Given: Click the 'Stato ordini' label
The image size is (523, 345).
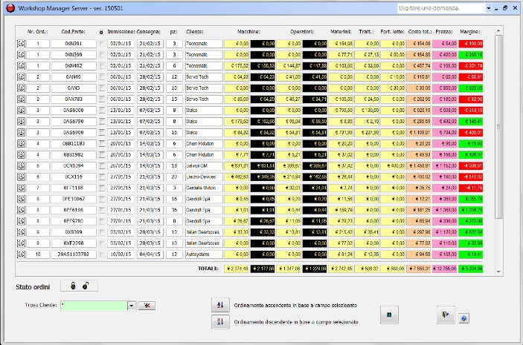Looking at the screenshot, I should point(33,287).
